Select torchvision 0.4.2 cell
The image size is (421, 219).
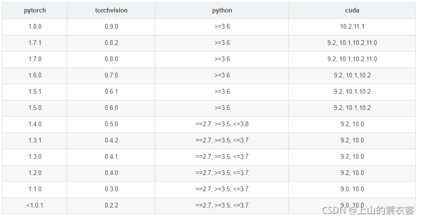coord(111,141)
